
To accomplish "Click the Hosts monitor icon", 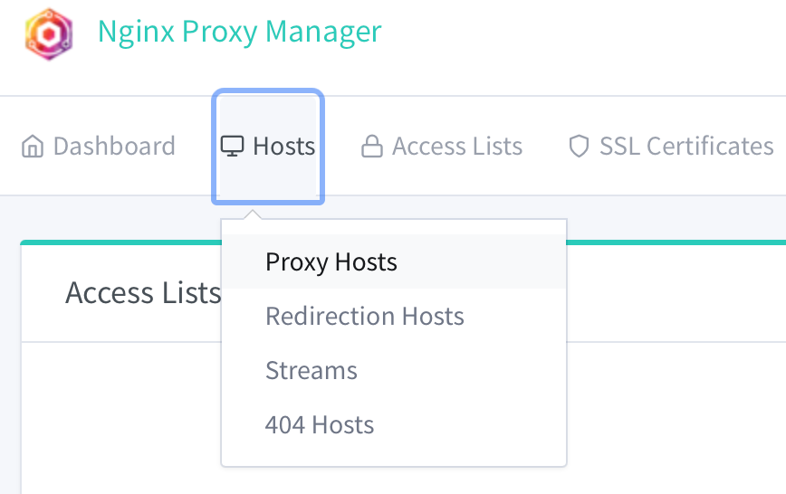I will [x=232, y=147].
